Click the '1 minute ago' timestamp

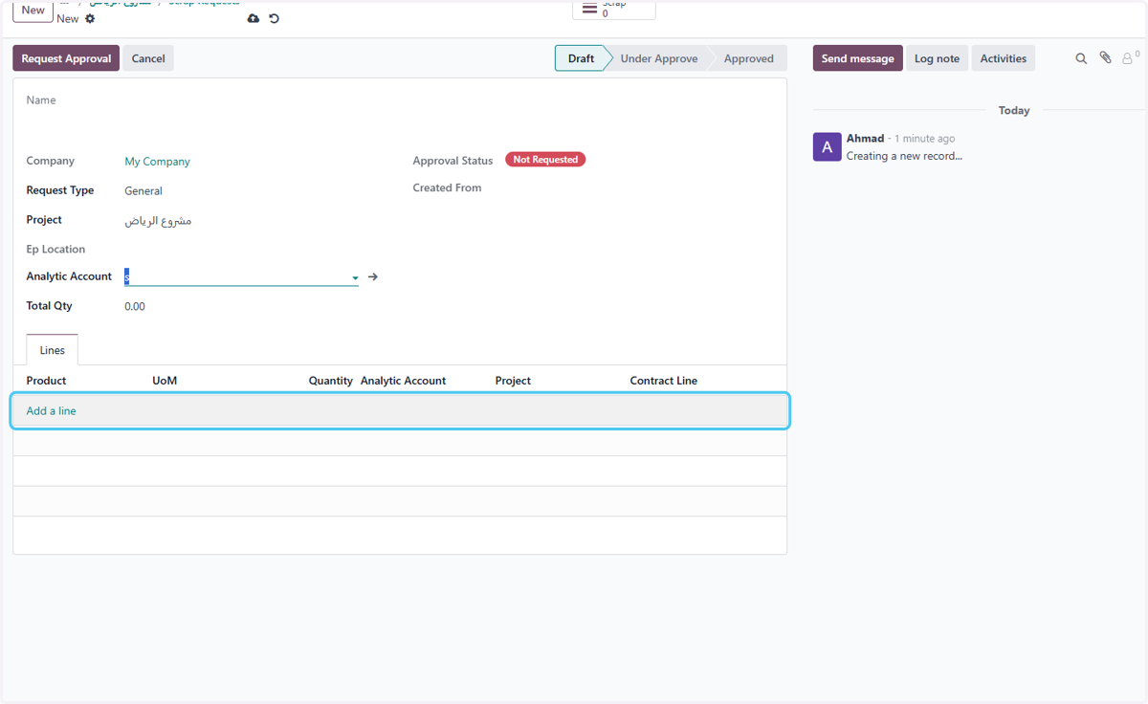click(924, 140)
